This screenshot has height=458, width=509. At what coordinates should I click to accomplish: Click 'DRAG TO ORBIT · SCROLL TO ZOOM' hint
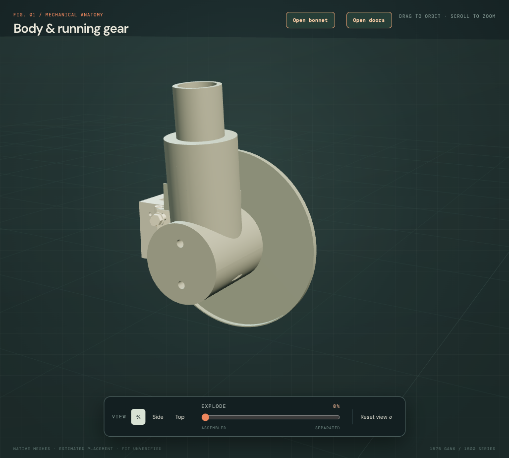(447, 16)
